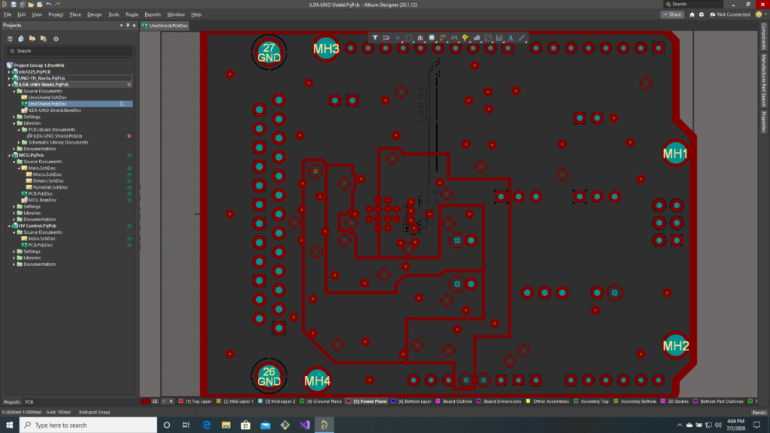This screenshot has height=433, width=770.
Task: Pin the Projects panel
Action: tap(129, 25)
